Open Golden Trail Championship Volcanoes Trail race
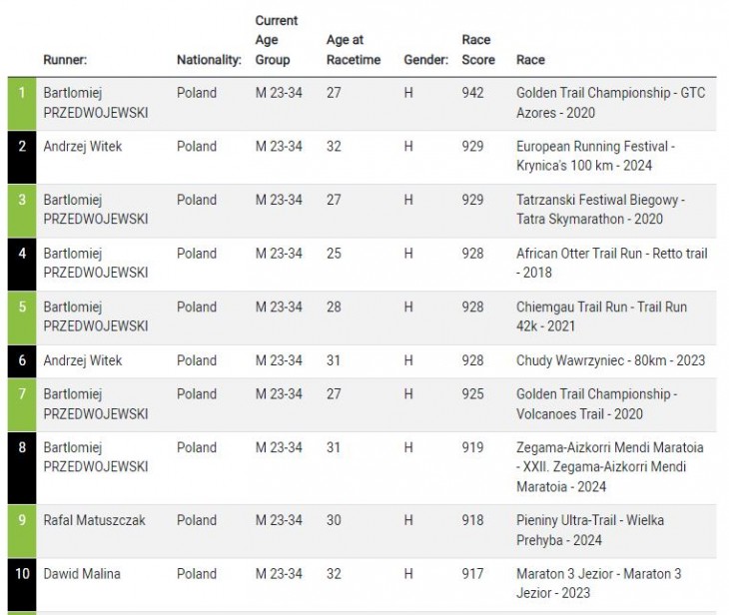729x615 pixels. [x=596, y=404]
